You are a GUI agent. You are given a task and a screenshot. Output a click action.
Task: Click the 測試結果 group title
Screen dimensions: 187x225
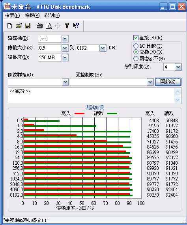coord(95,107)
